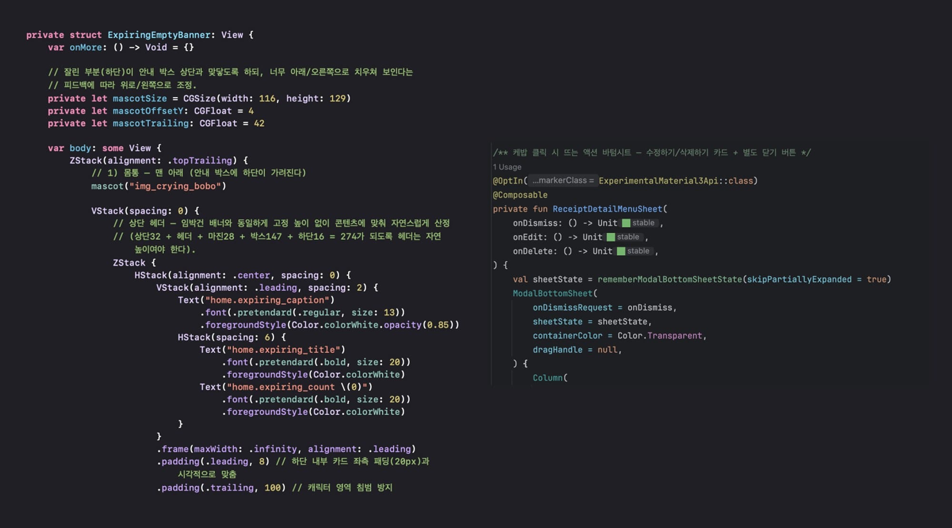Viewport: 952px width, 528px height.
Task: Click the trailing padding value 100
Action: (272, 488)
